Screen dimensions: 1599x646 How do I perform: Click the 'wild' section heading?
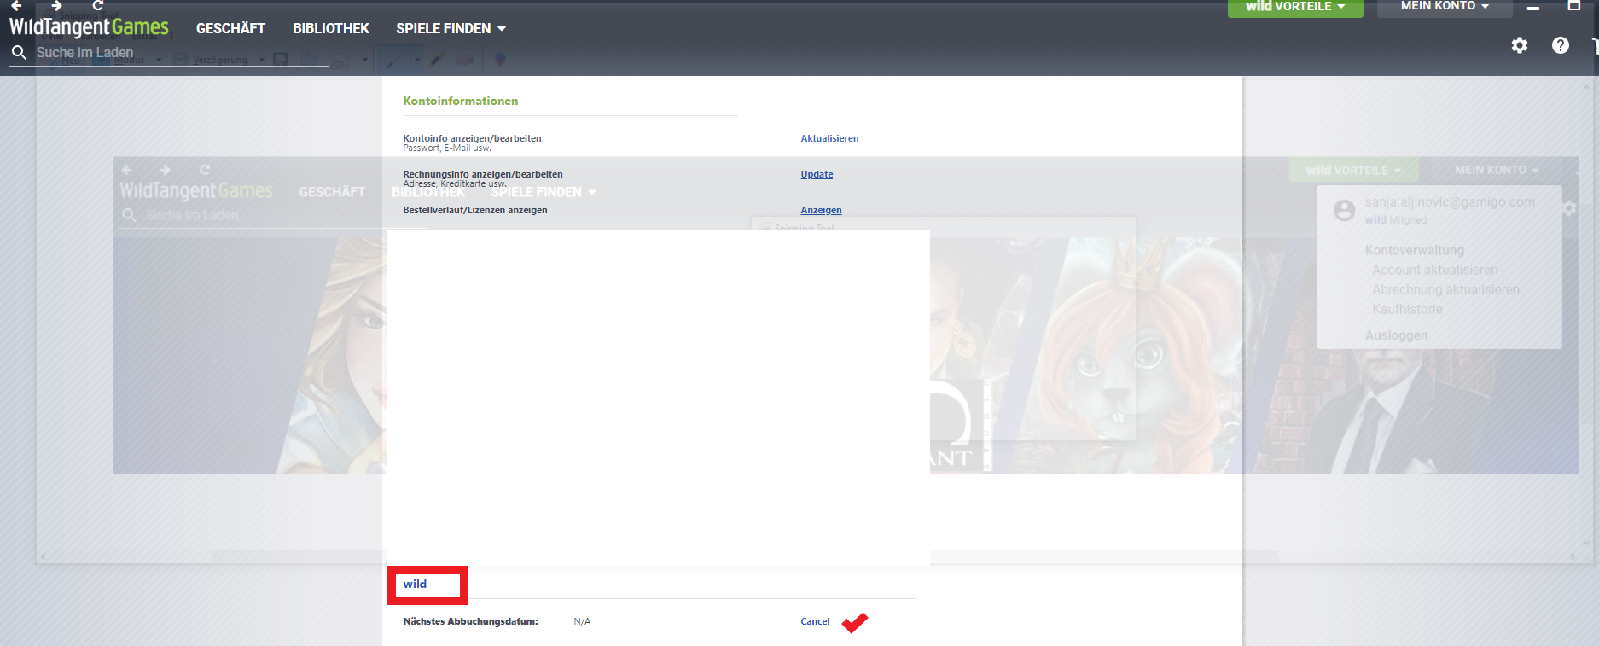pyautogui.click(x=415, y=584)
